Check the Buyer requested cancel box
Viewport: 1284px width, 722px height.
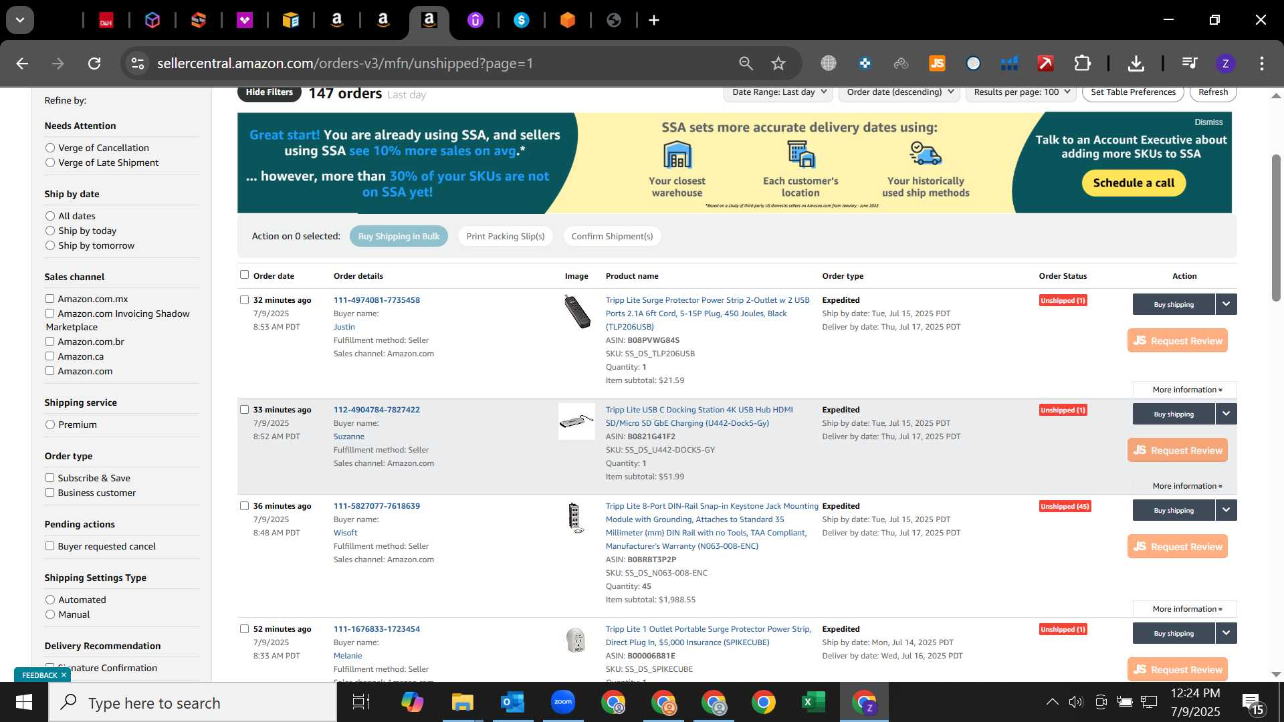pyautogui.click(x=49, y=546)
